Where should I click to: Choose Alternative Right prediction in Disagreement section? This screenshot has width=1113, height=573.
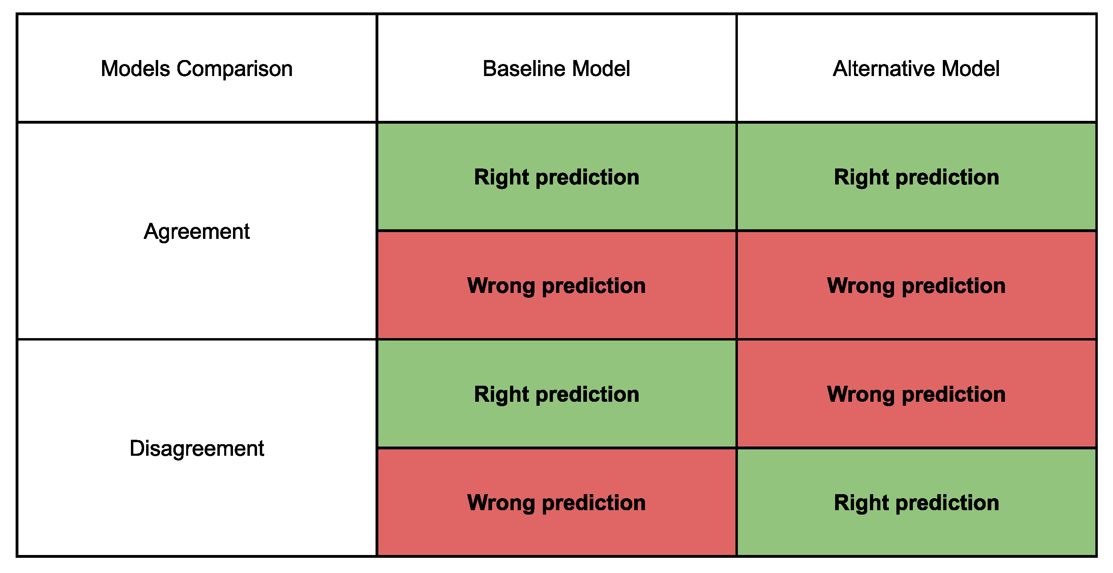(x=916, y=503)
